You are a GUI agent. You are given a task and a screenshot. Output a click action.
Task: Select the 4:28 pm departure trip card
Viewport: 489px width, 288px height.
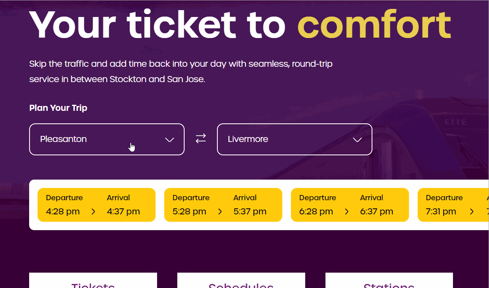(96, 205)
